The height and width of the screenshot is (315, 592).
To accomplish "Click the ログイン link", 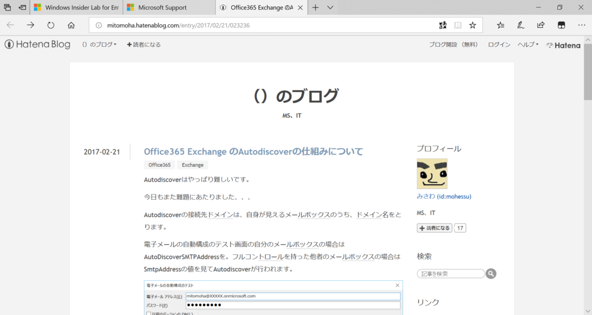I will [499, 45].
